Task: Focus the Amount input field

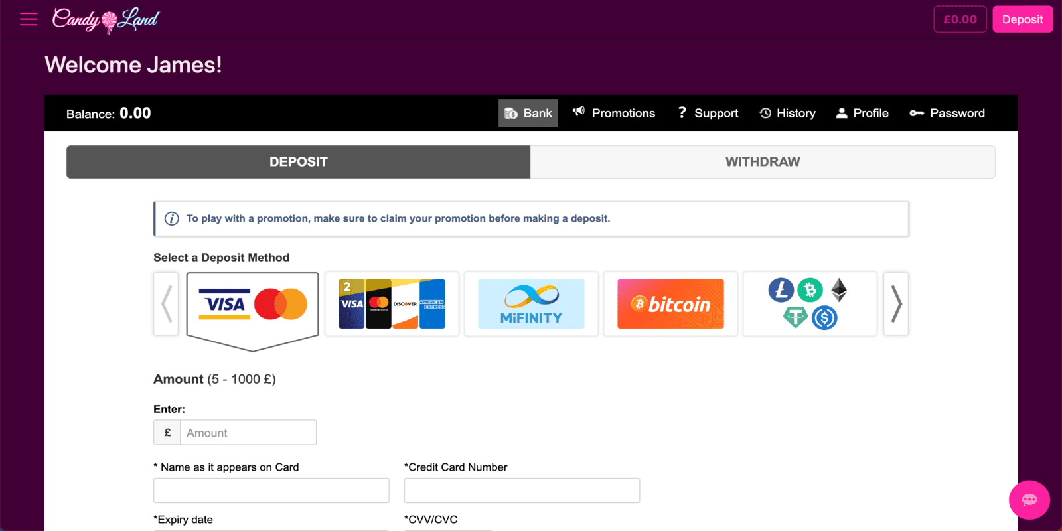Action: click(248, 433)
